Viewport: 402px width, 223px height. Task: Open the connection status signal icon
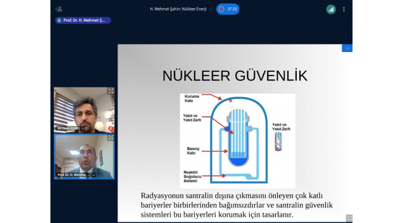331,9
